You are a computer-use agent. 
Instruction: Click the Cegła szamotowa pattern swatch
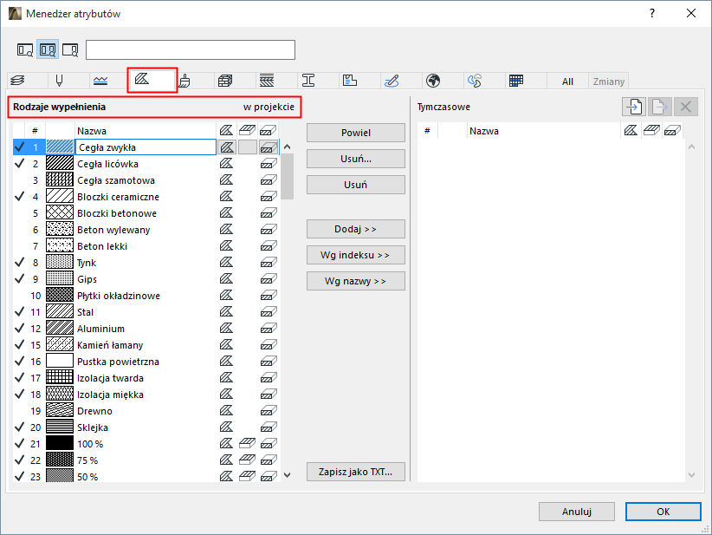coord(60,180)
